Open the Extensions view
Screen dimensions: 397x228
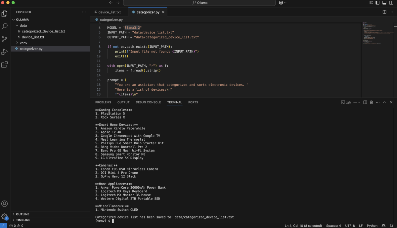click(5, 65)
